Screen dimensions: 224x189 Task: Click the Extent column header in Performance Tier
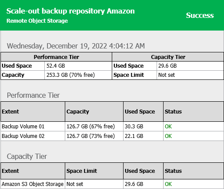[x=33, y=112]
